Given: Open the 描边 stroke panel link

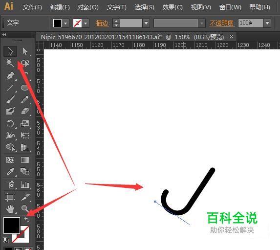Looking at the screenshot, I should click(x=102, y=23).
